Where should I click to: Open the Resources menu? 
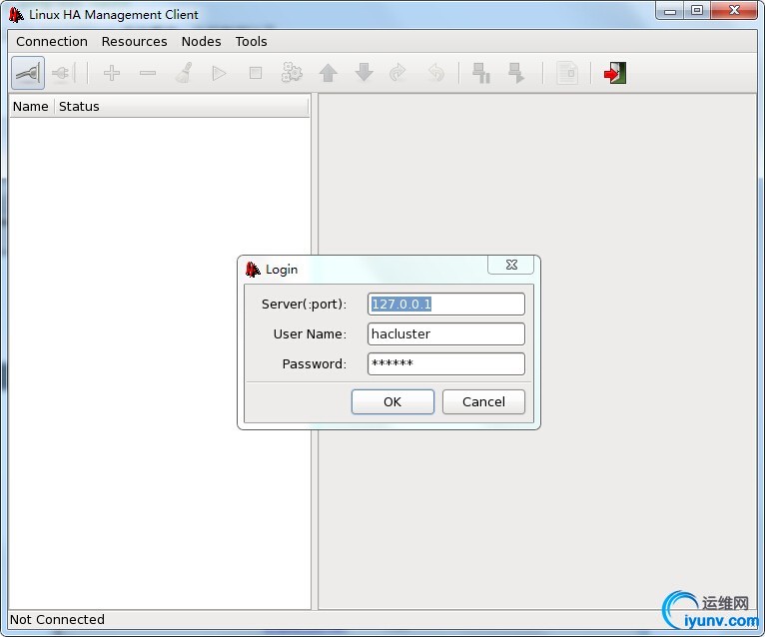pos(134,42)
